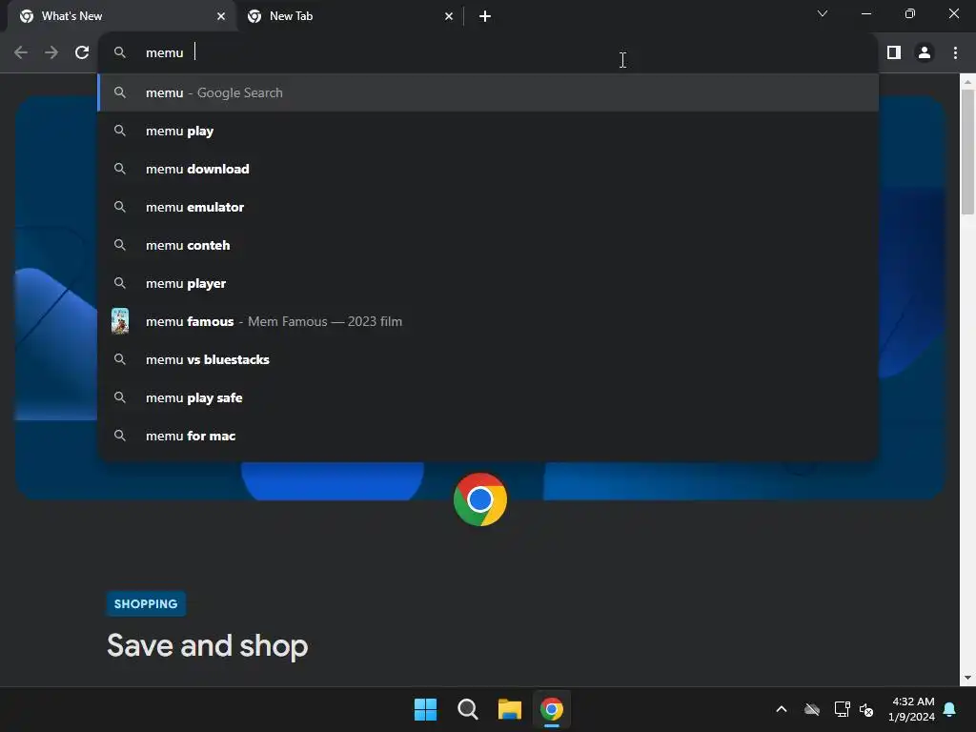The width and height of the screenshot is (976, 732).
Task: Click the 'Save and shop' heading
Action: pyautogui.click(x=207, y=645)
